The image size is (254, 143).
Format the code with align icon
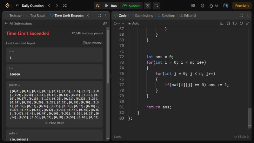tap(222, 23)
